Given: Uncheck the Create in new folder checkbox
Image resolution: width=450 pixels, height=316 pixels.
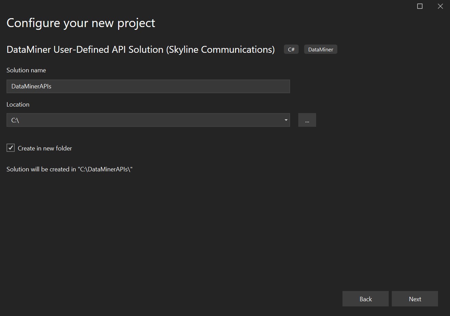Looking at the screenshot, I should pos(11,148).
